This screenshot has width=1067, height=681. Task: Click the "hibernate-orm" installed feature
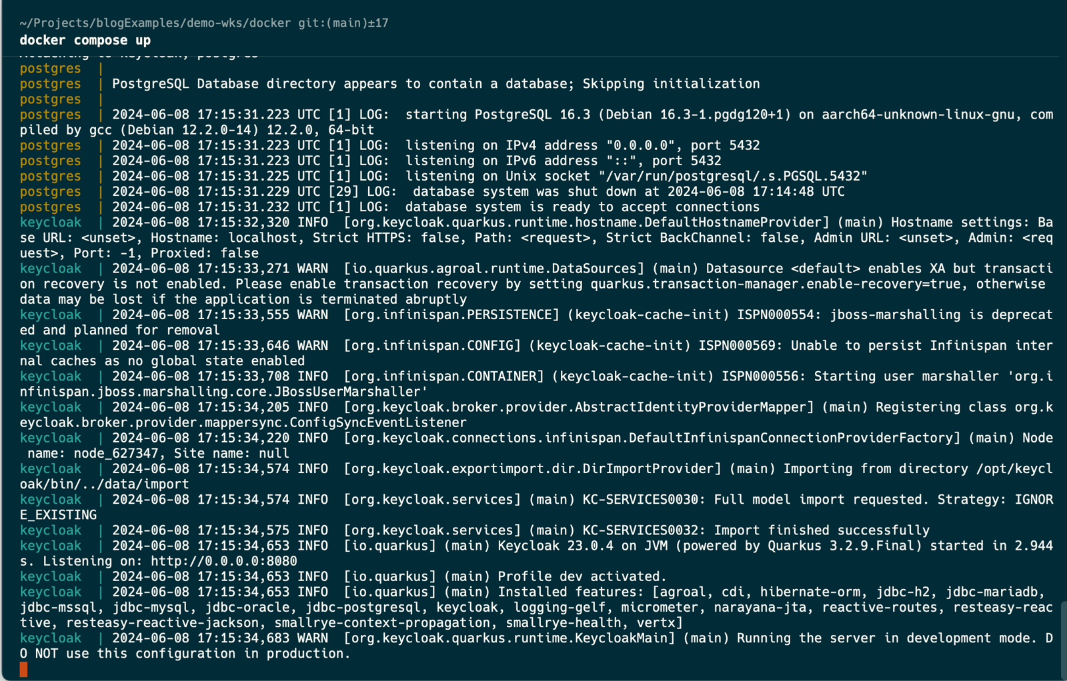click(x=810, y=592)
